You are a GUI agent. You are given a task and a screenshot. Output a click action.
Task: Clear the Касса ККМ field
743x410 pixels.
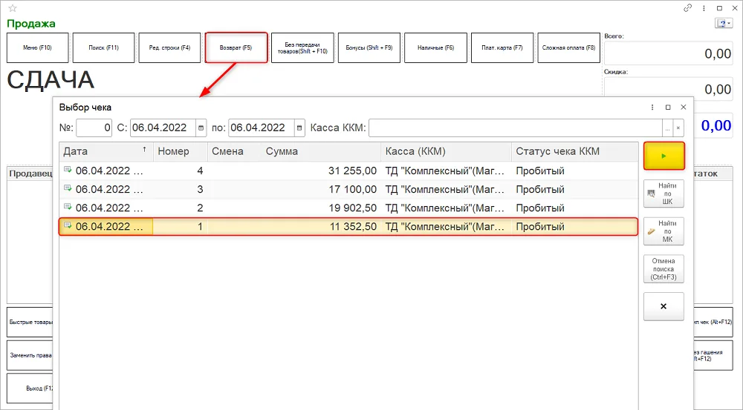coord(678,128)
